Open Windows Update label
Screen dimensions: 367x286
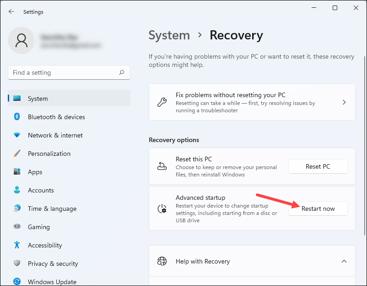[52, 281]
